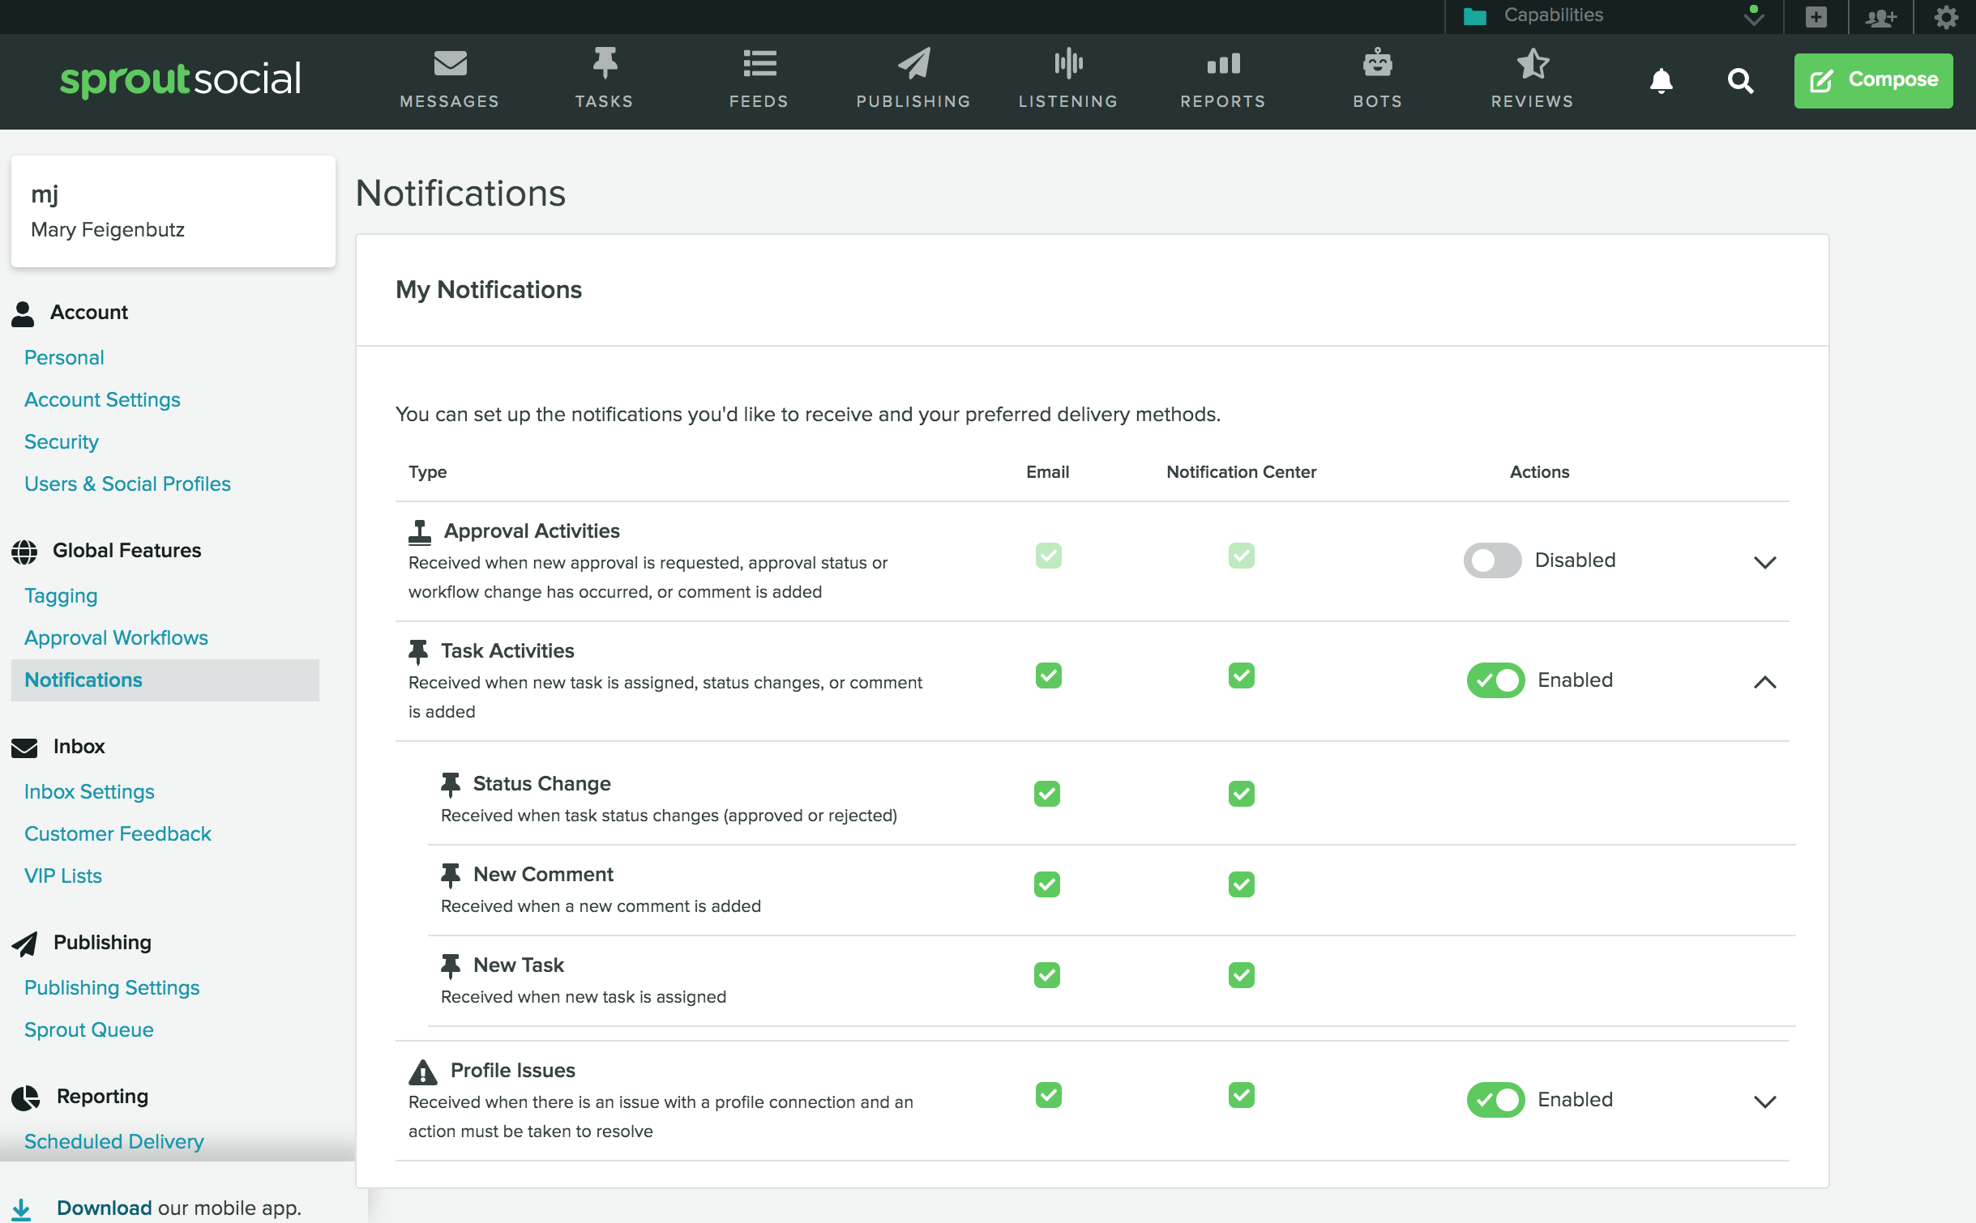Open the settings gear icon

point(1946,16)
